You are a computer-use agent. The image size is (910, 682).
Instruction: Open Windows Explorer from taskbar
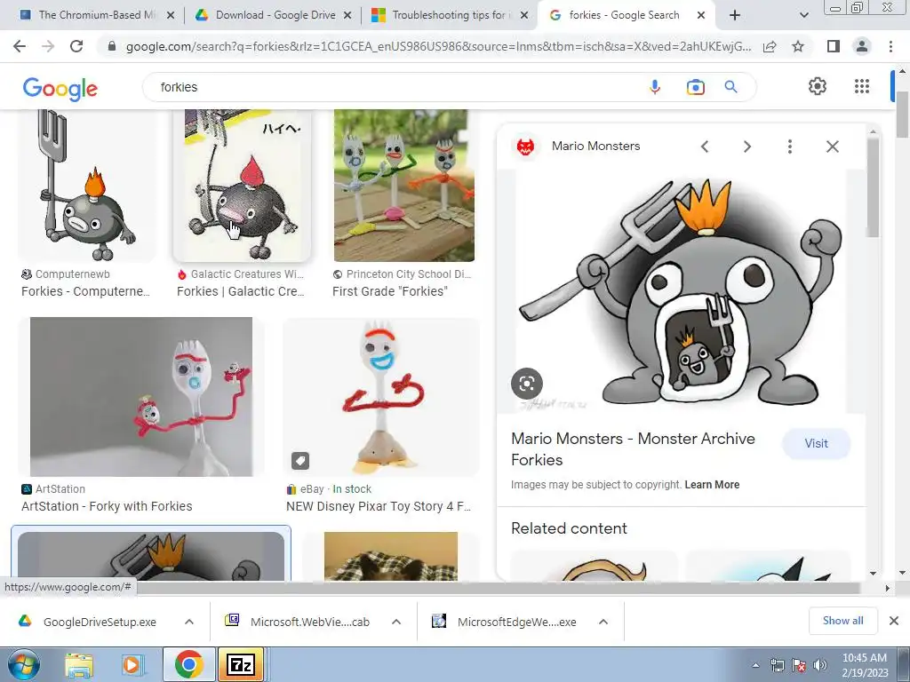click(79, 664)
